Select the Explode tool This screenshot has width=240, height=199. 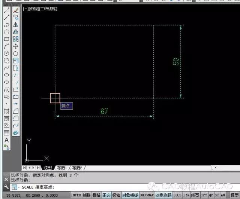[16, 132]
